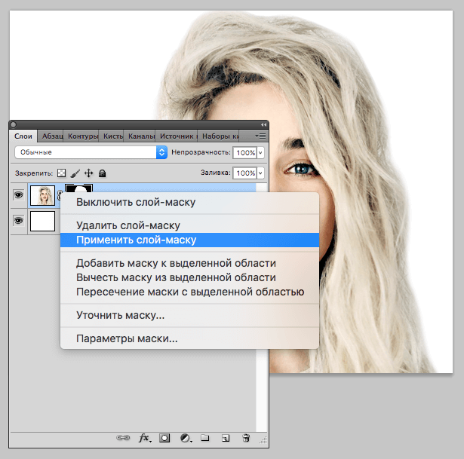Choose Удалить слой-маску menu entry
Screen dimensions: 464x459
click(x=189, y=225)
